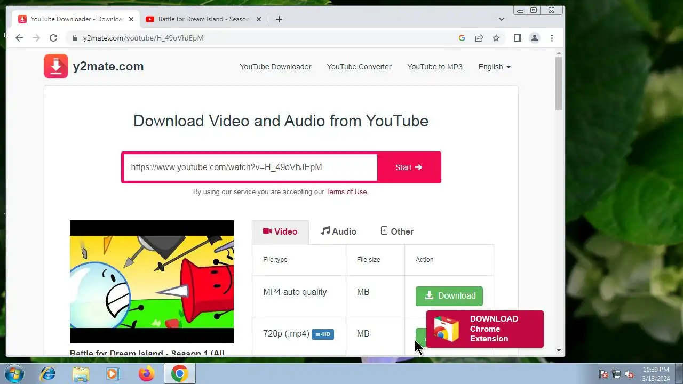Click the "File size" column header
This screenshot has width=683, height=384.
tap(369, 260)
